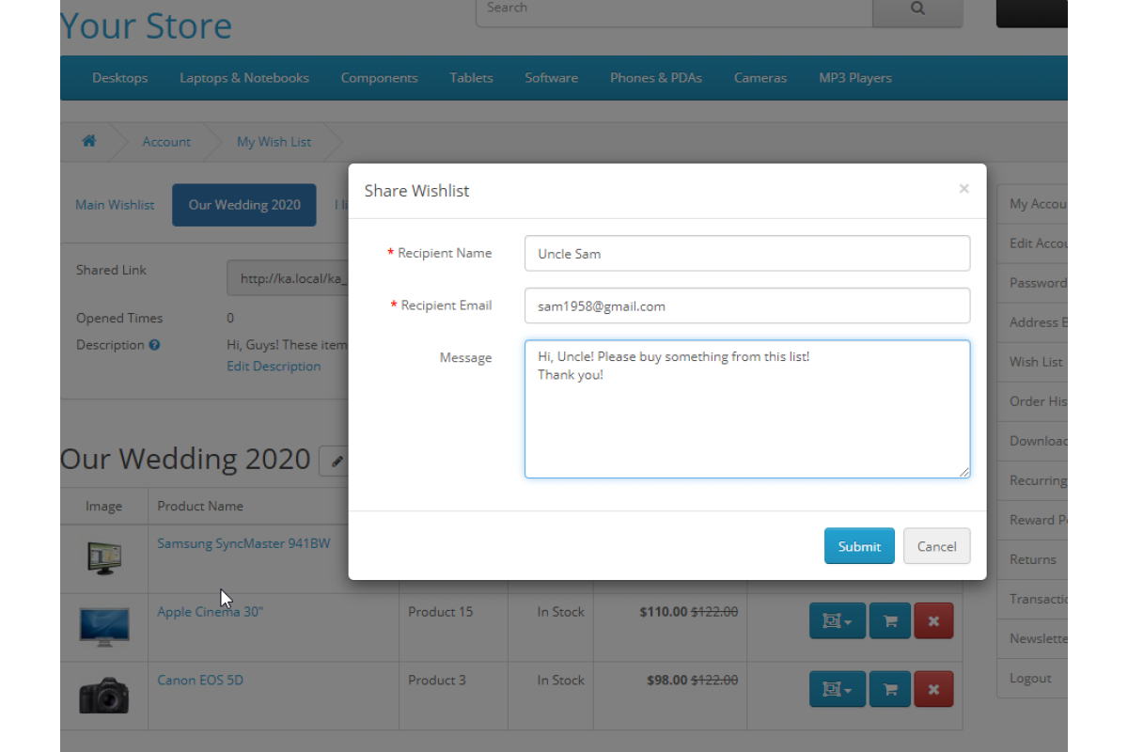Add Canon EOS 5D to cart

click(x=890, y=690)
